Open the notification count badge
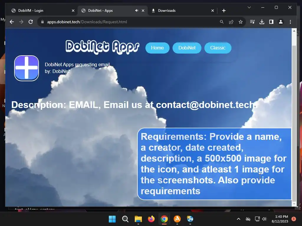 [x=294, y=219]
